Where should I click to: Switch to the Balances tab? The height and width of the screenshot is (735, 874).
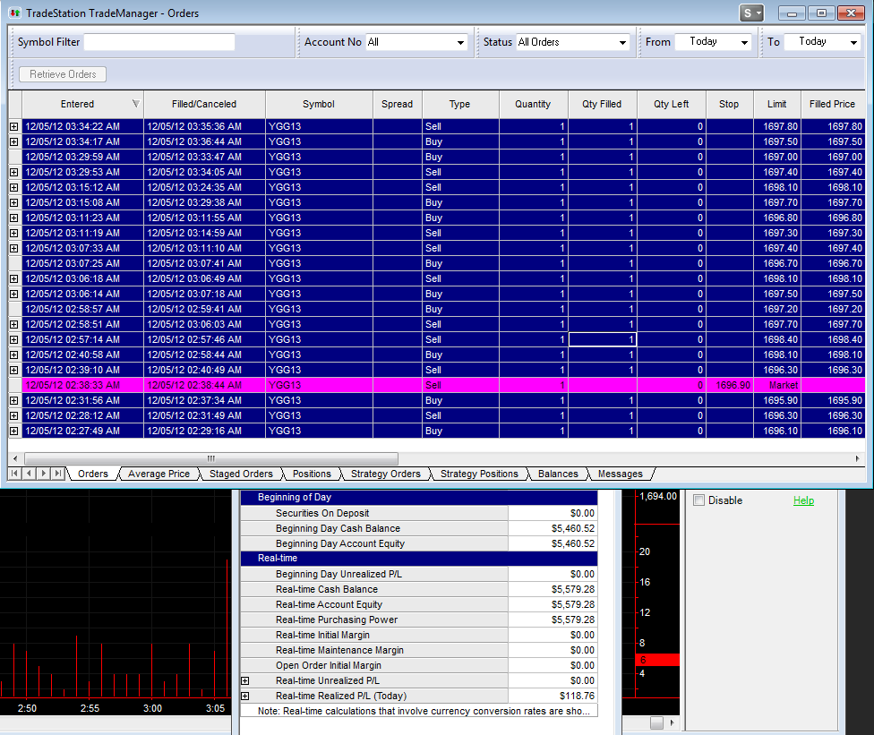click(558, 474)
